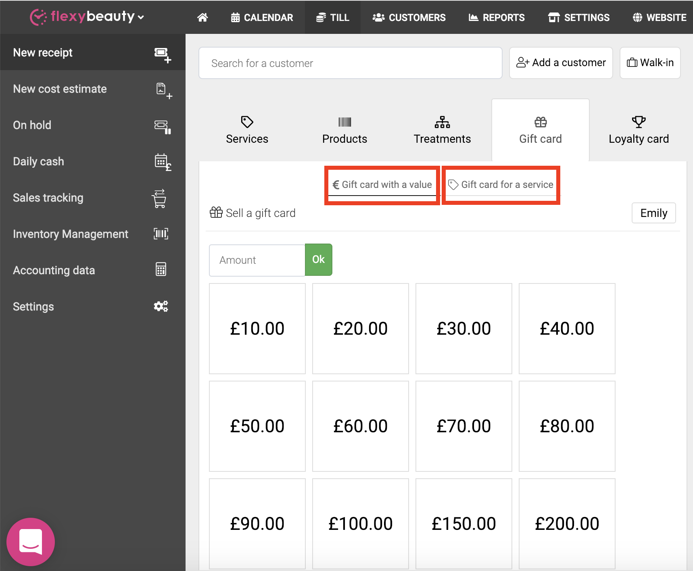Choose the £70.00 gift card
693x571 pixels.
[464, 426]
